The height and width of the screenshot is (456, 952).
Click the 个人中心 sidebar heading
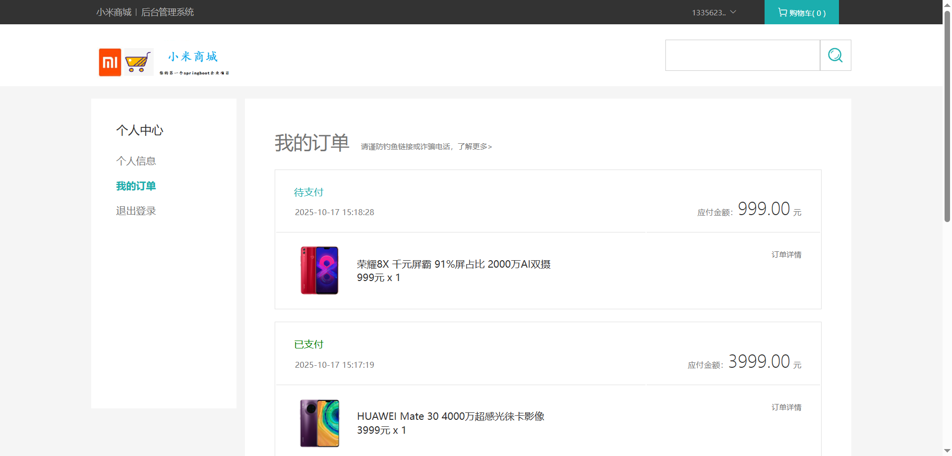(140, 130)
